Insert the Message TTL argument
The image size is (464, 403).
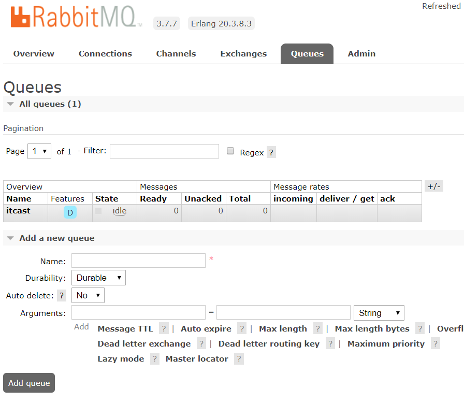point(125,329)
